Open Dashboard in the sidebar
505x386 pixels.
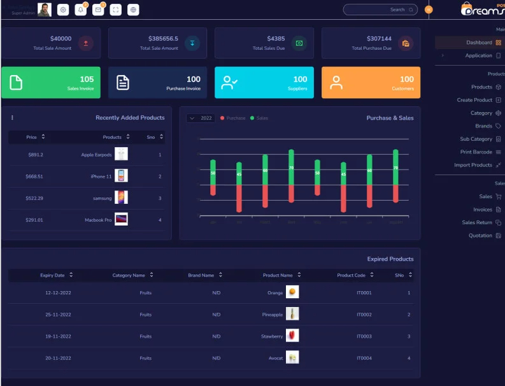coord(470,43)
